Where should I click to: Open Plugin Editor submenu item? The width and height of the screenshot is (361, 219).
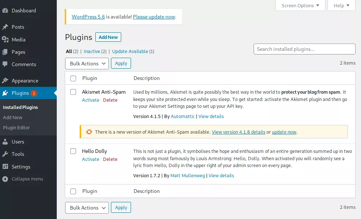pyautogui.click(x=16, y=127)
